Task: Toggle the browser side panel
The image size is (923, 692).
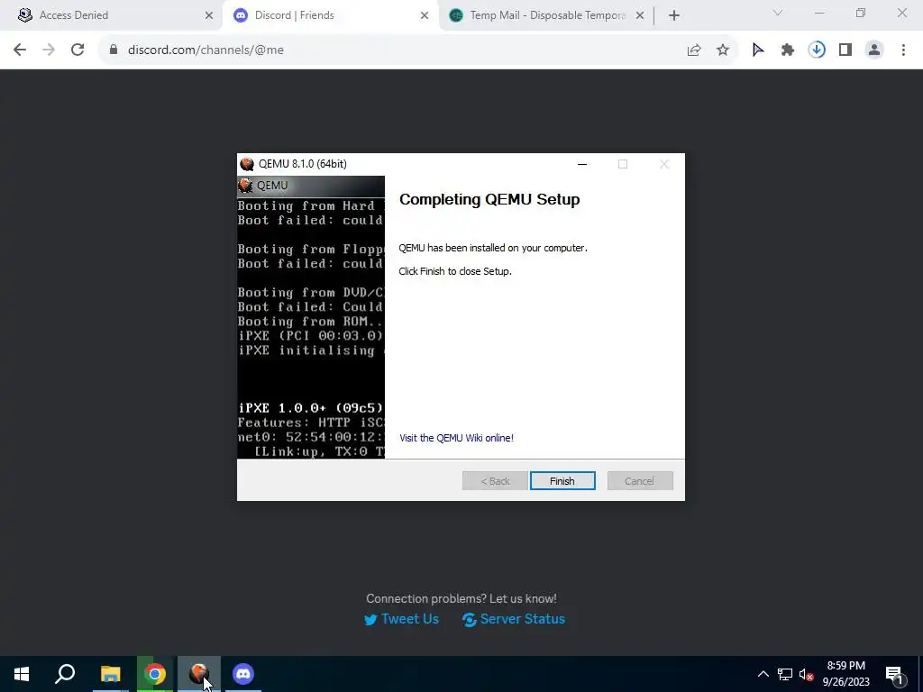Action: pyautogui.click(x=845, y=50)
